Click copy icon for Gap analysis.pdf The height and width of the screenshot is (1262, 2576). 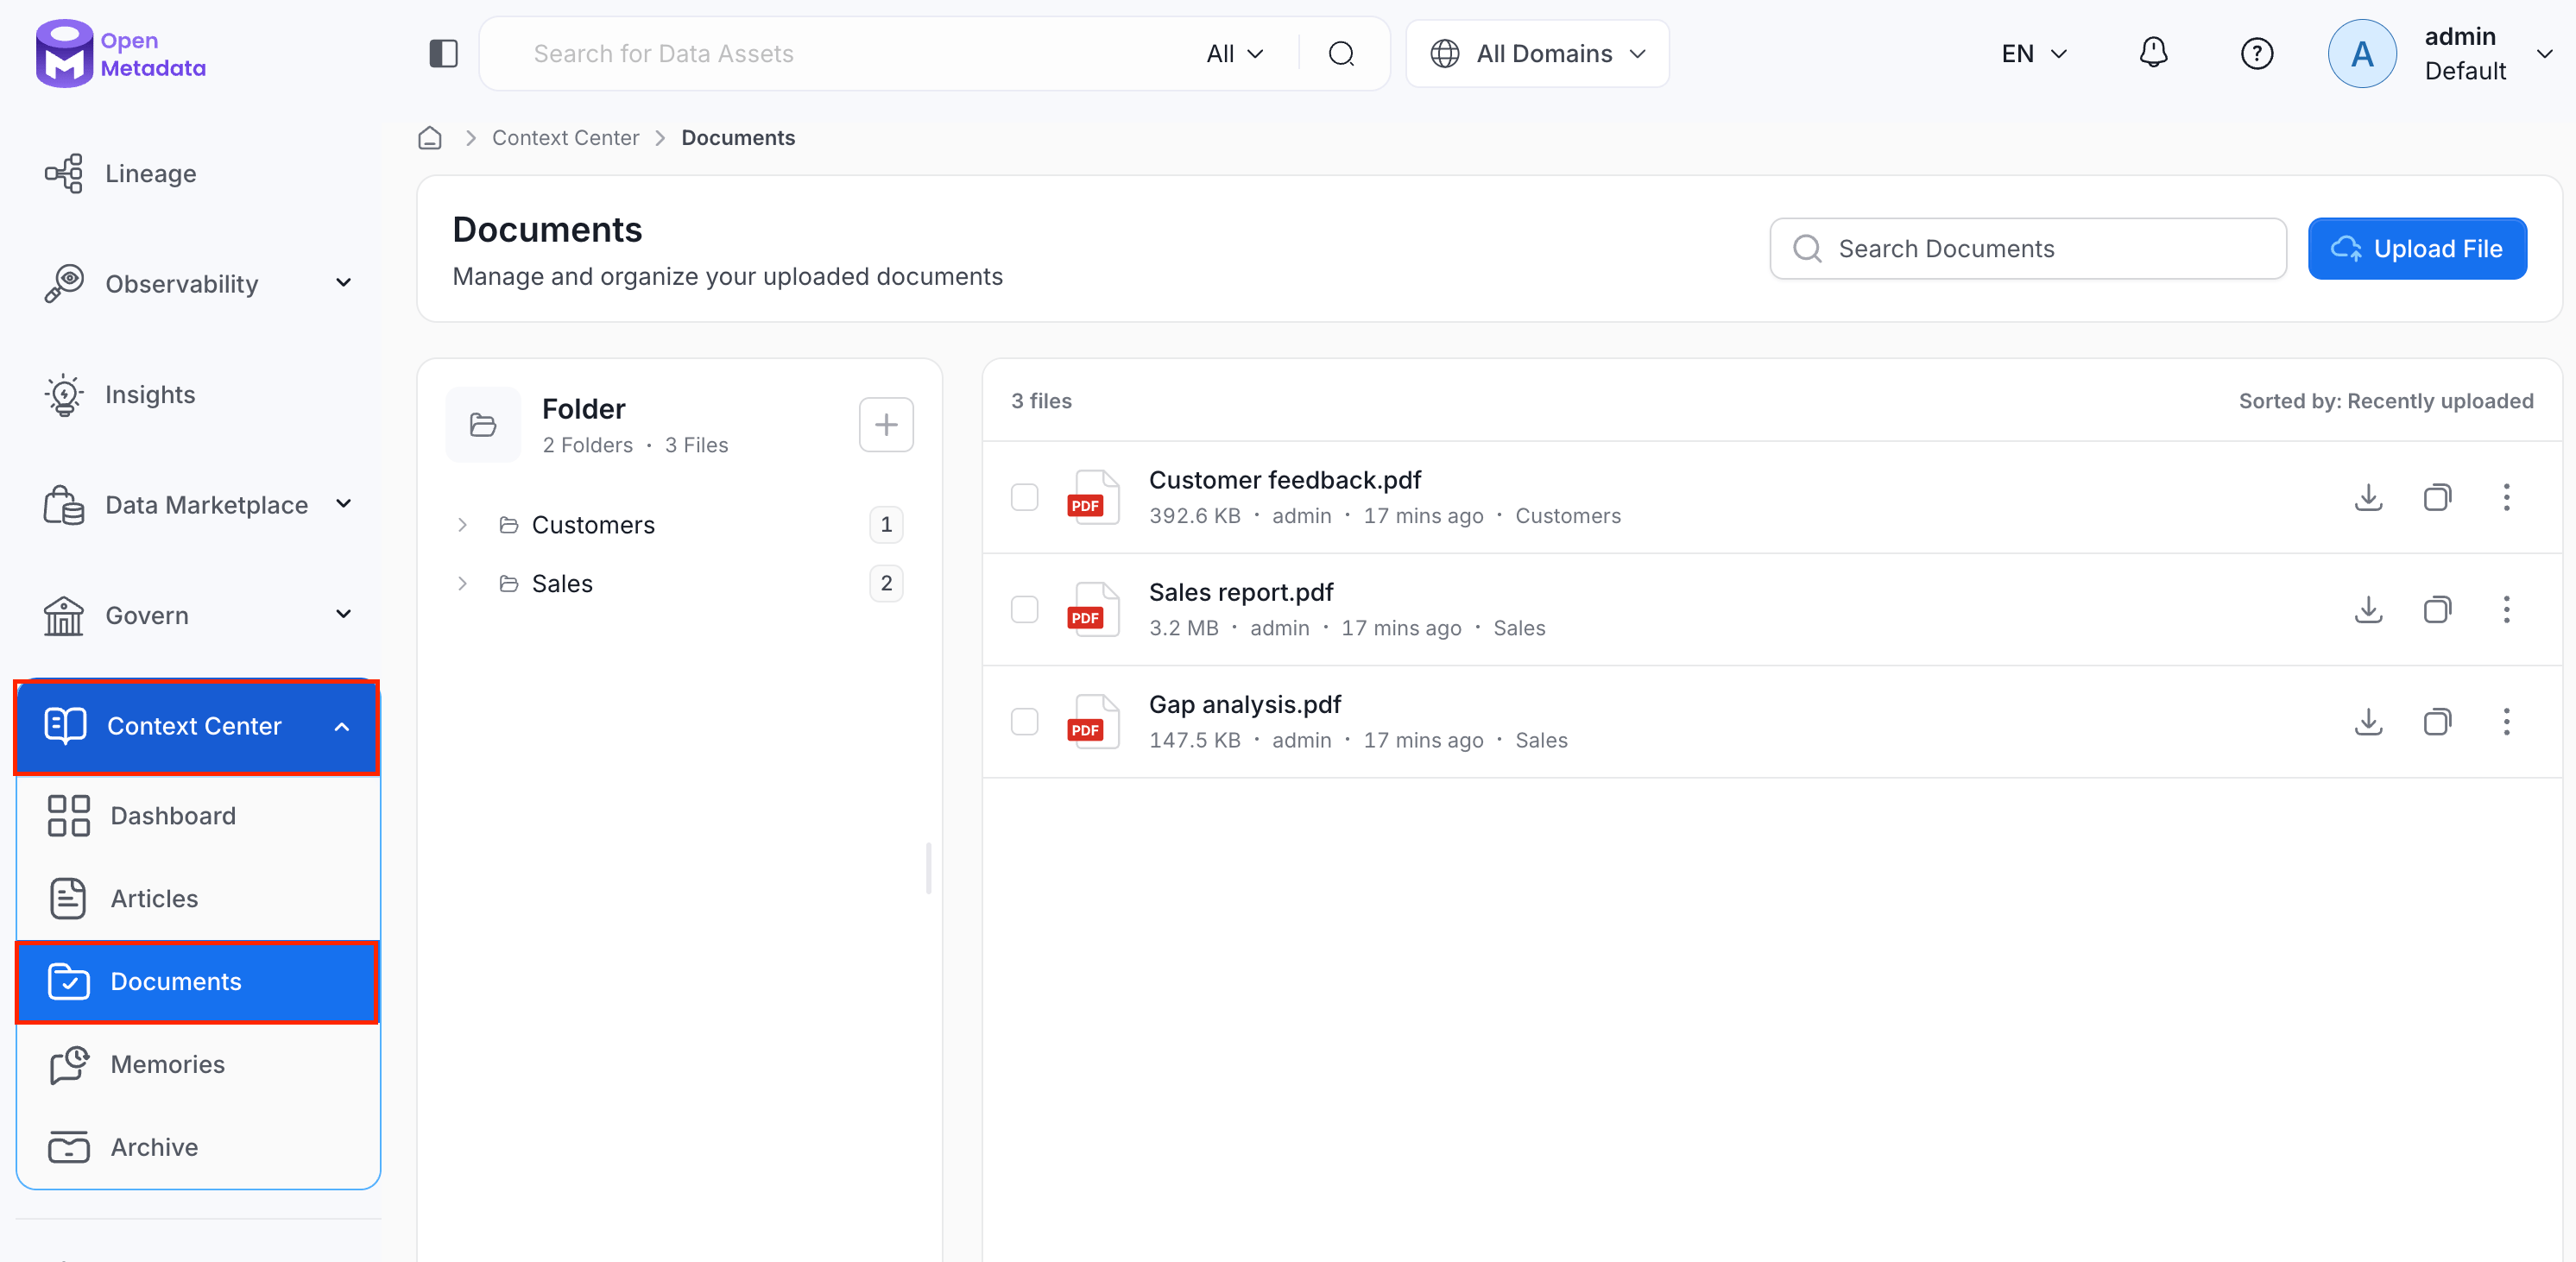[x=2437, y=721]
